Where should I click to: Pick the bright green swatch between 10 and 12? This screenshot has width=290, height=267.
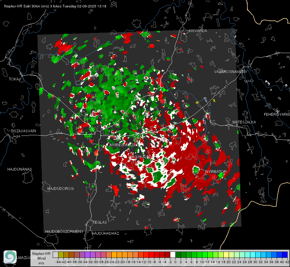click(205, 255)
